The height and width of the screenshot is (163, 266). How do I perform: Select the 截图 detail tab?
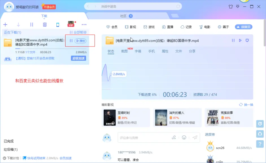click(124, 51)
